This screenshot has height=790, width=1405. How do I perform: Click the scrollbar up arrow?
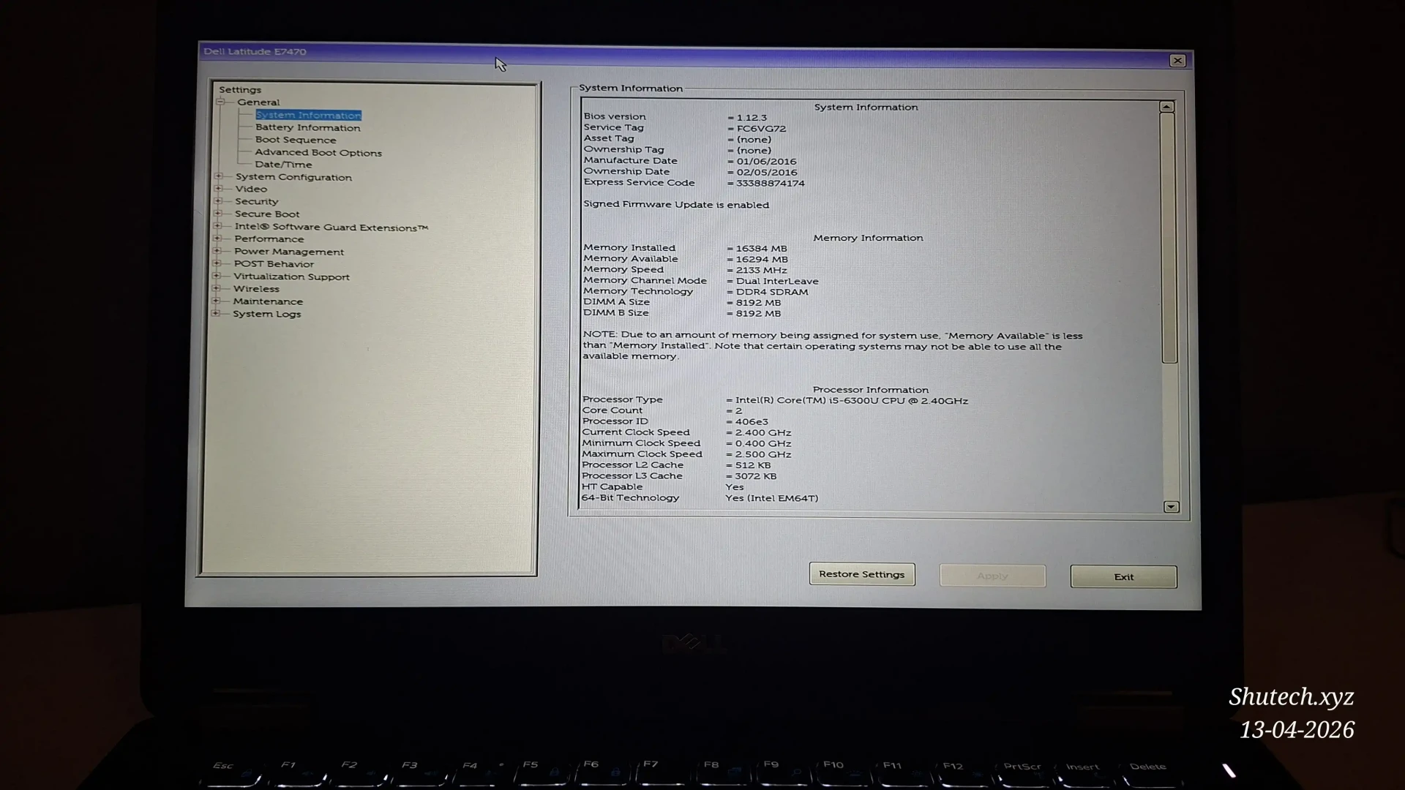[x=1167, y=107]
